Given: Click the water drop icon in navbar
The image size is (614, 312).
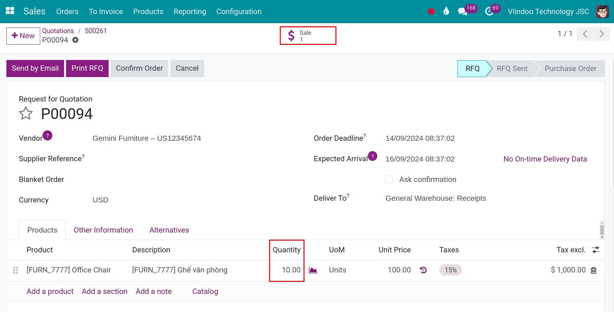Looking at the screenshot, I should pyautogui.click(x=446, y=11).
